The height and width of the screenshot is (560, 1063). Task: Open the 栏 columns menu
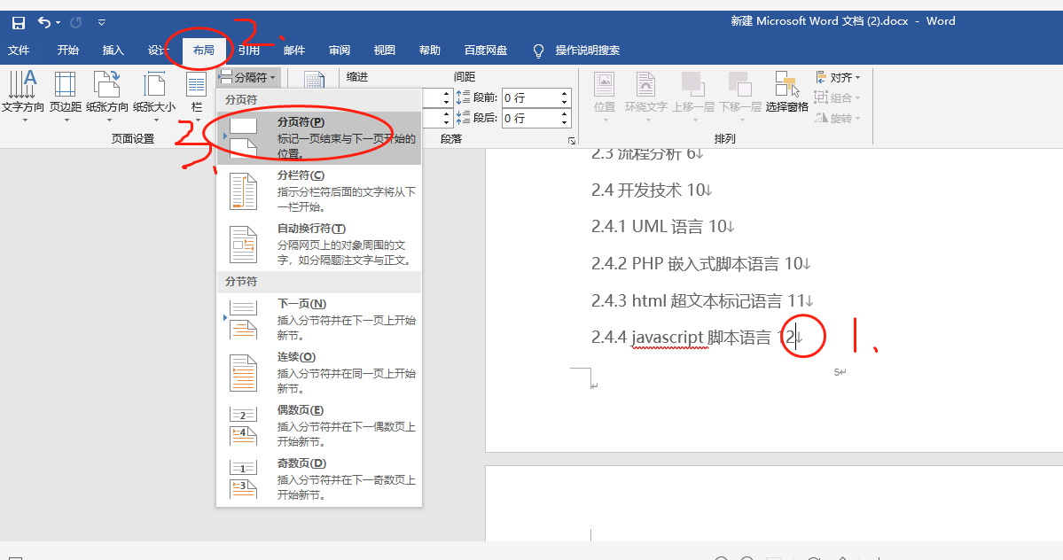pyautogui.click(x=197, y=97)
